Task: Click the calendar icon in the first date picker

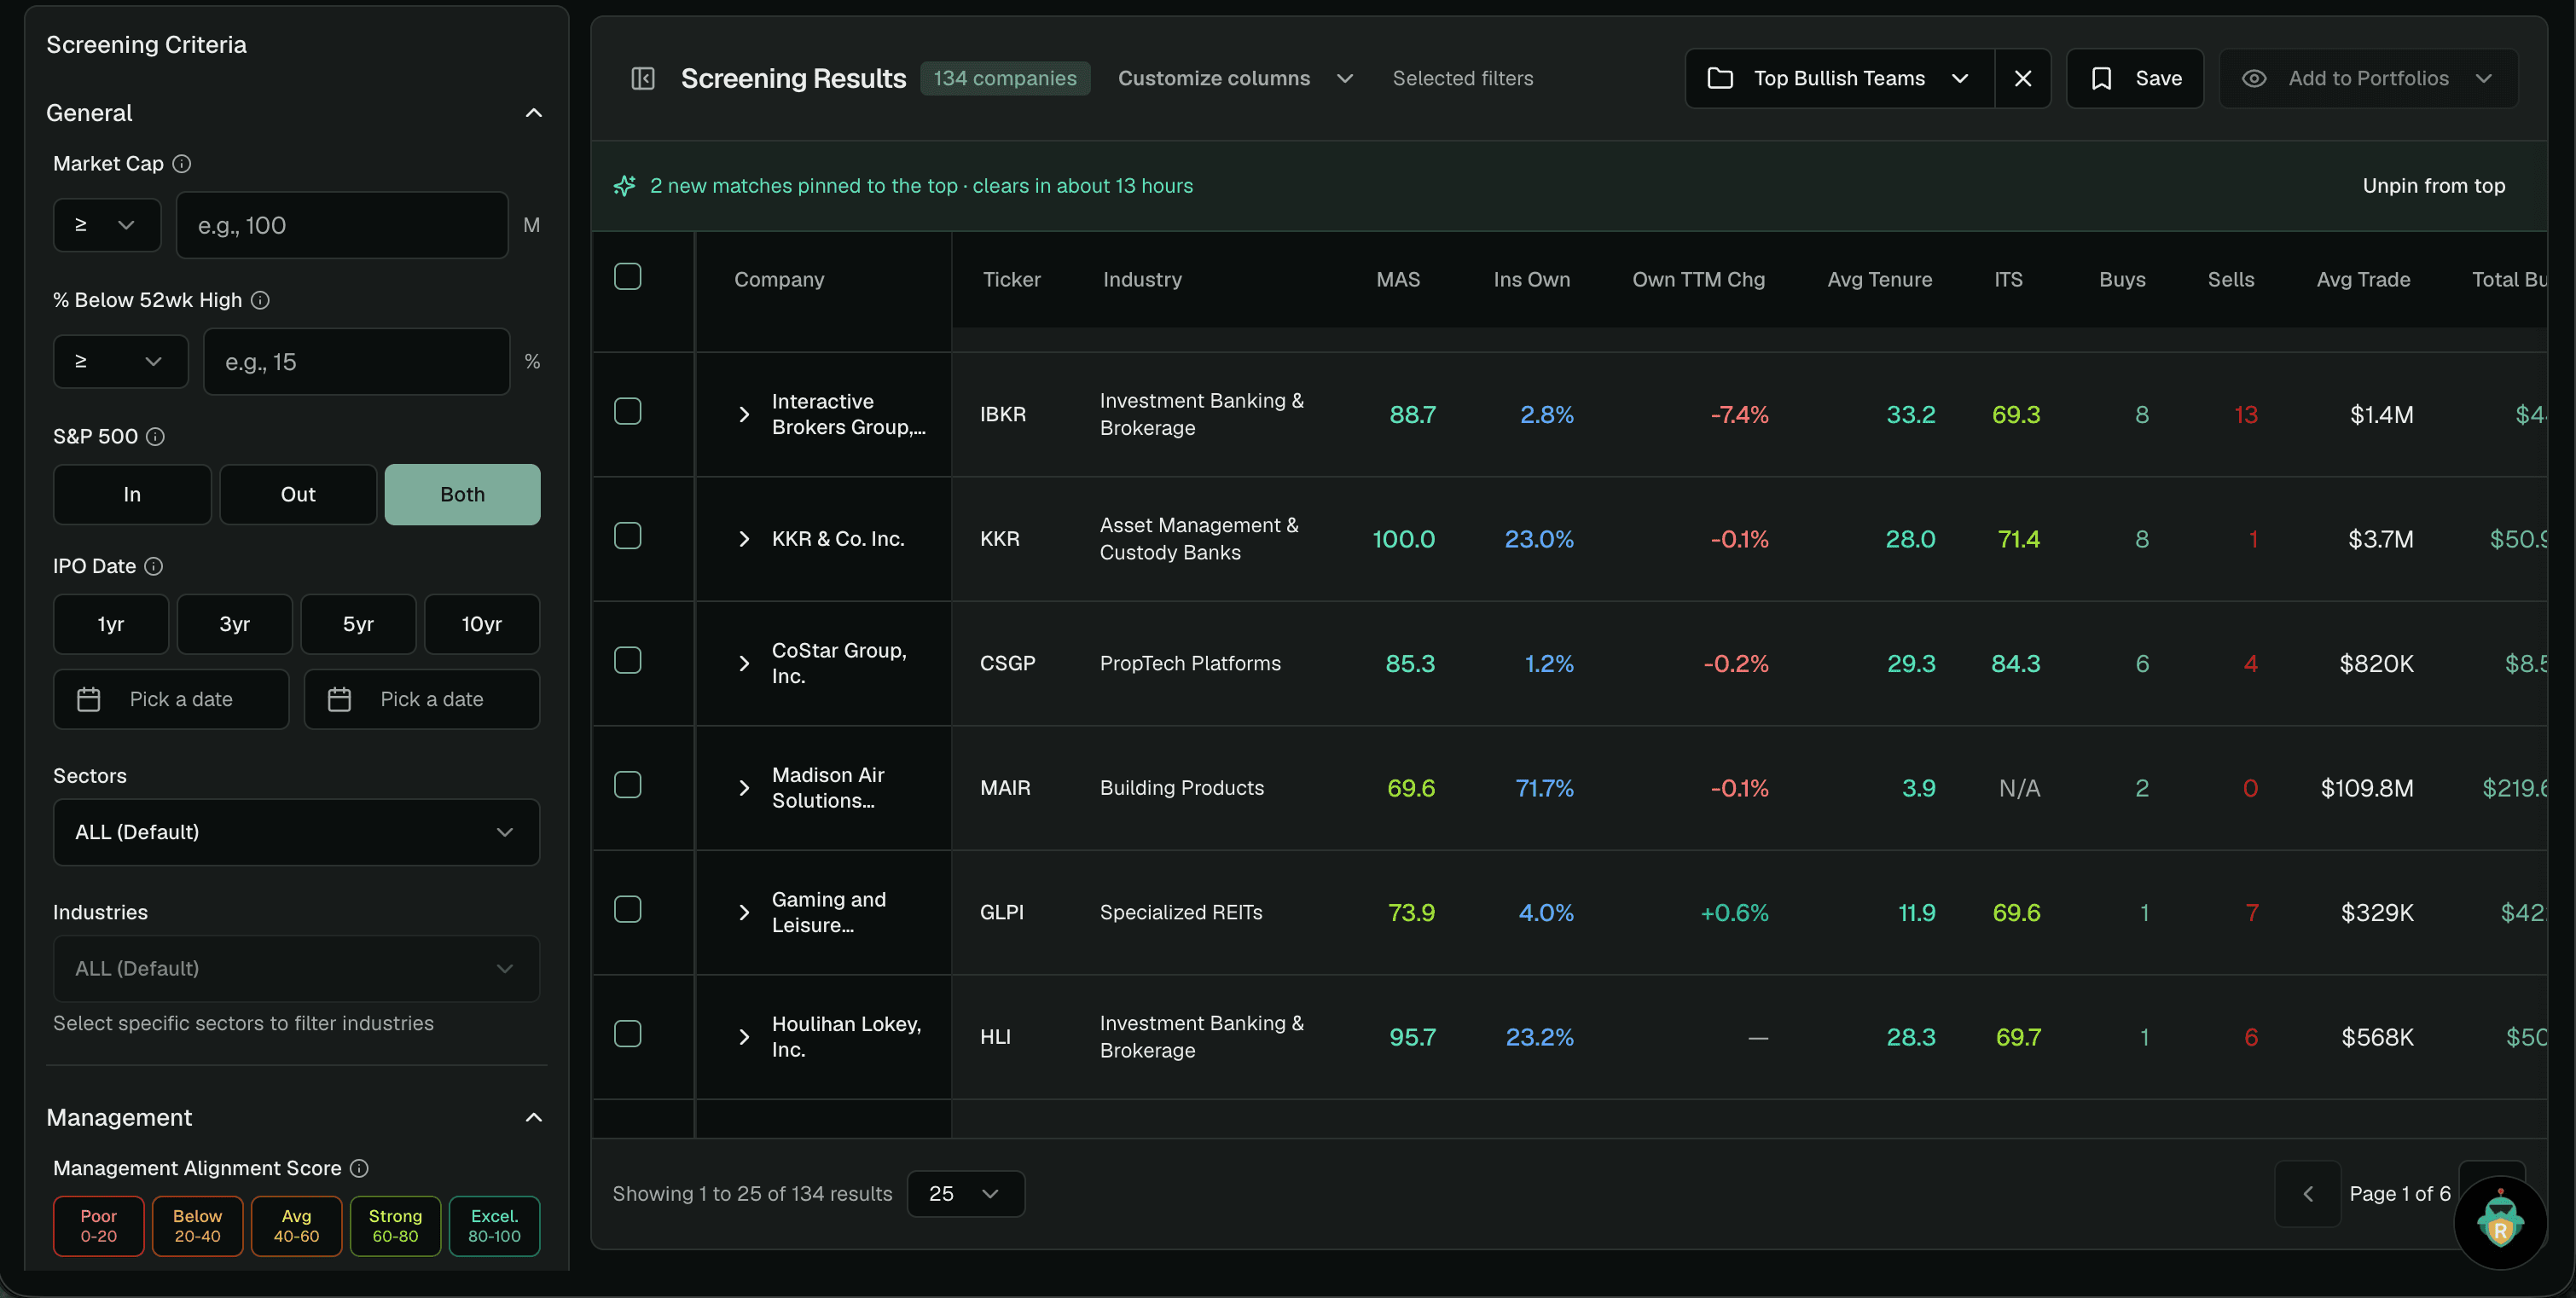Action: (x=89, y=699)
